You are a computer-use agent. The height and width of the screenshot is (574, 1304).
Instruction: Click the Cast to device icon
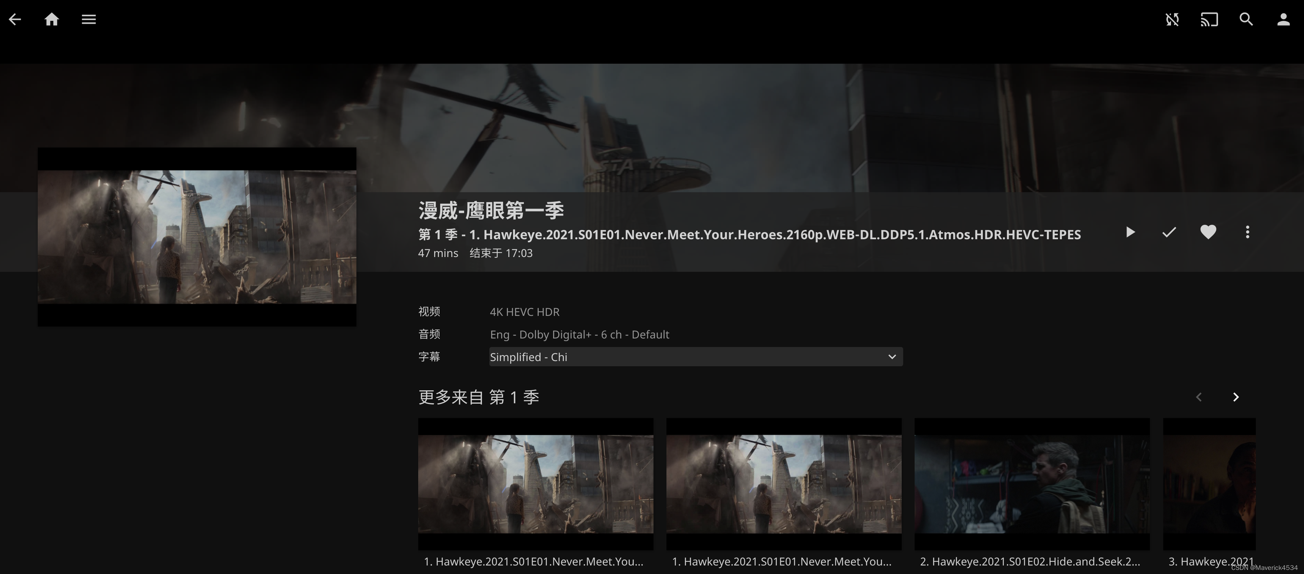point(1209,19)
